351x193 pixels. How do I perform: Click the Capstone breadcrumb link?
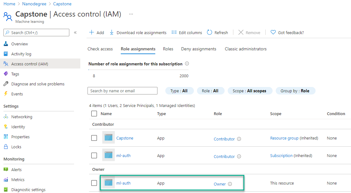tap(62, 4)
